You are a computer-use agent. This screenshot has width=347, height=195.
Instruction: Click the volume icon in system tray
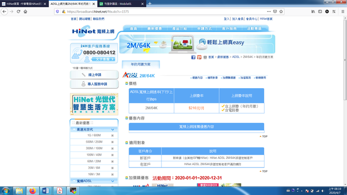pos(323,191)
